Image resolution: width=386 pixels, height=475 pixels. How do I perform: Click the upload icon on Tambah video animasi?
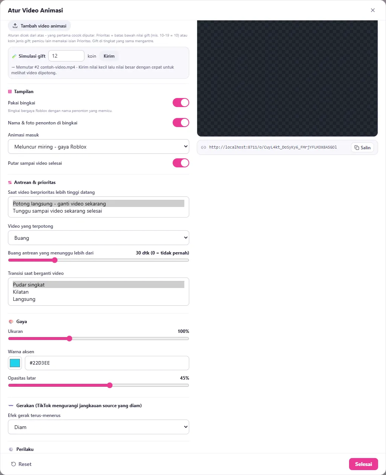tap(15, 26)
